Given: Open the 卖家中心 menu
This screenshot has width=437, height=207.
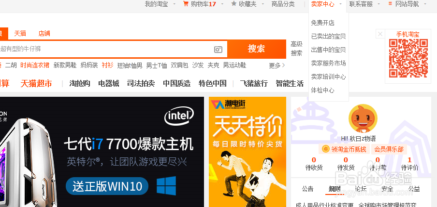Looking at the screenshot, I should point(322,4).
